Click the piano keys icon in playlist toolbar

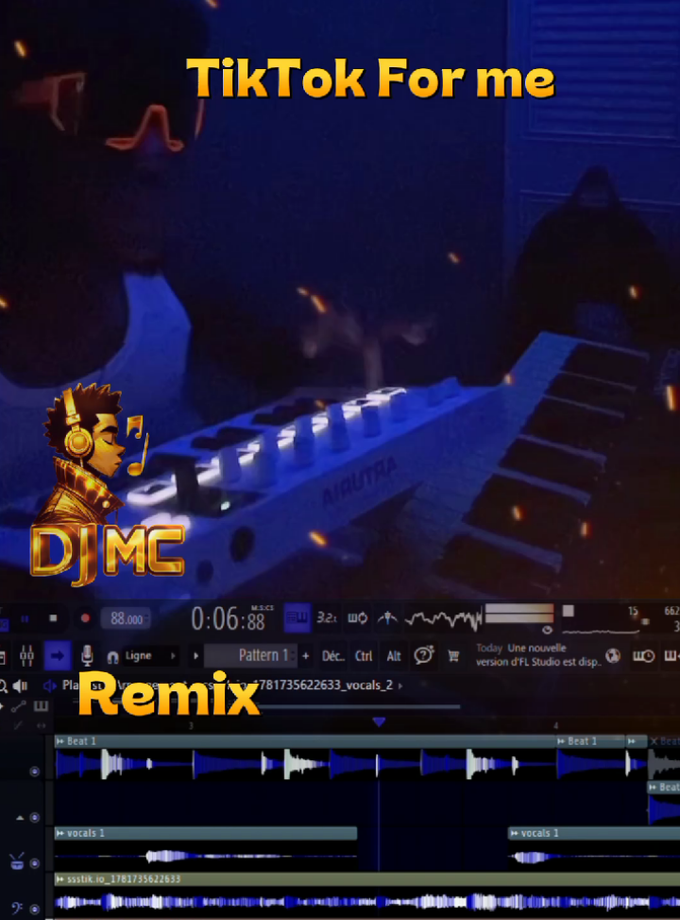coord(41,706)
